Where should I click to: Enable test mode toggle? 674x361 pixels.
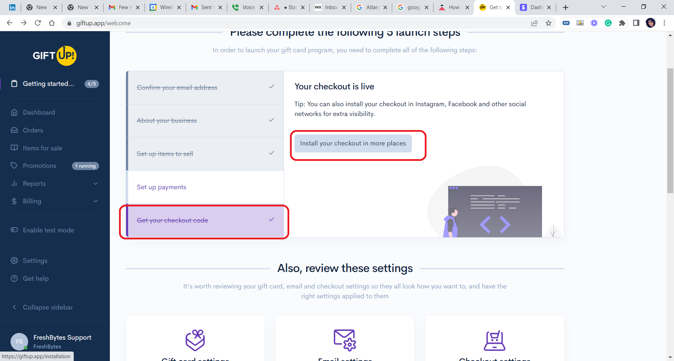pyautogui.click(x=14, y=230)
